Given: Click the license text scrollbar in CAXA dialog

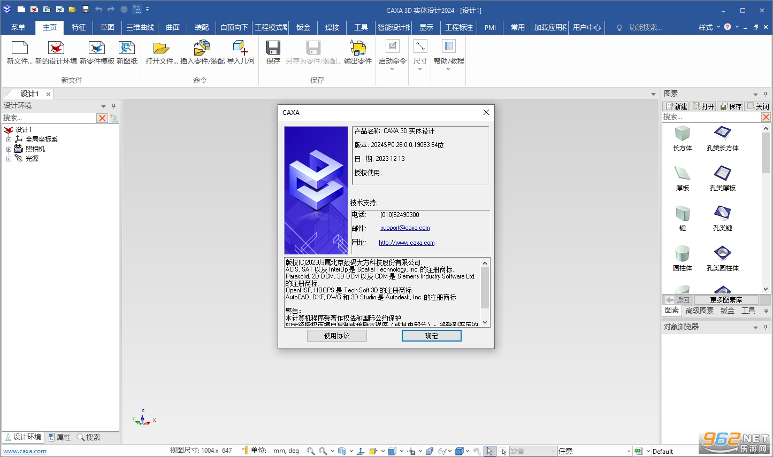Looking at the screenshot, I should [x=485, y=292].
